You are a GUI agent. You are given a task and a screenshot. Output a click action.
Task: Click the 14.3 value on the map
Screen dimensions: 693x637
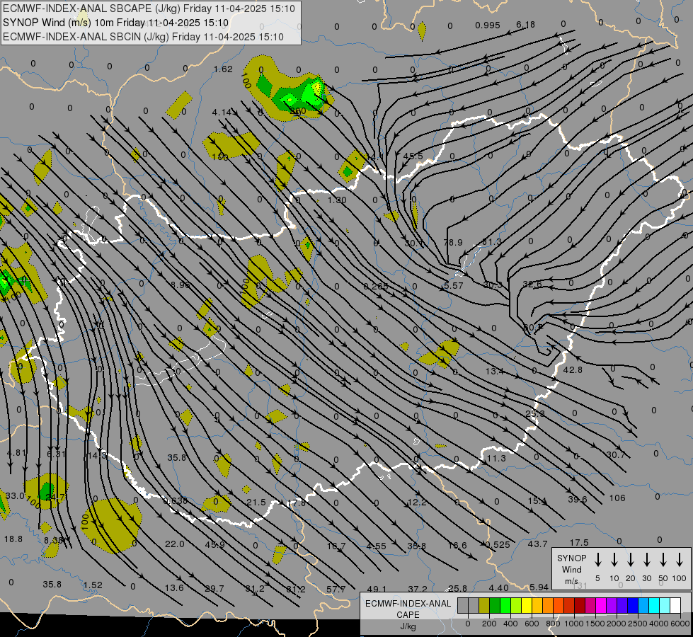tap(97, 455)
